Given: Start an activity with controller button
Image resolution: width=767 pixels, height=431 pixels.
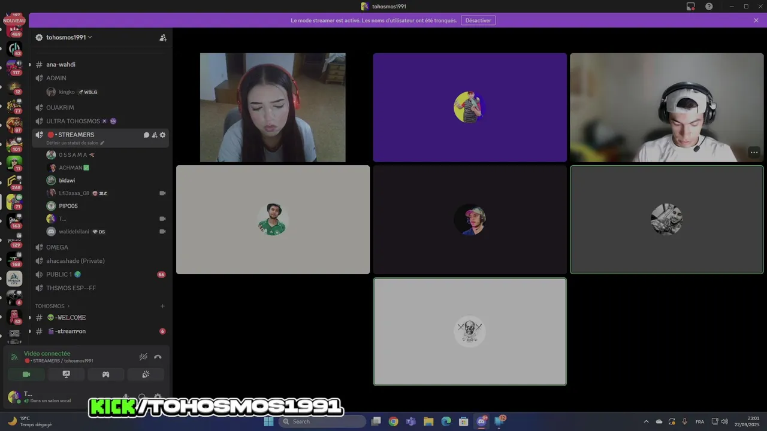Looking at the screenshot, I should (x=105, y=374).
